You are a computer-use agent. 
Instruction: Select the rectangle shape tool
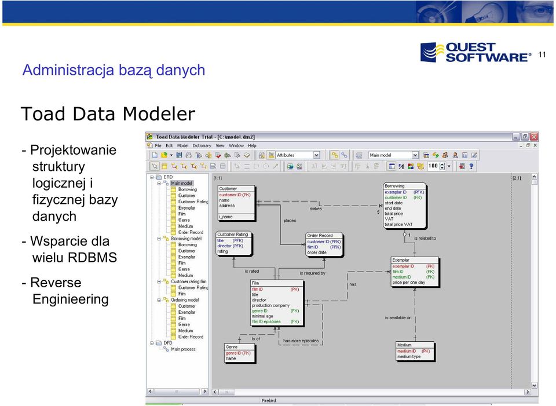(257, 166)
